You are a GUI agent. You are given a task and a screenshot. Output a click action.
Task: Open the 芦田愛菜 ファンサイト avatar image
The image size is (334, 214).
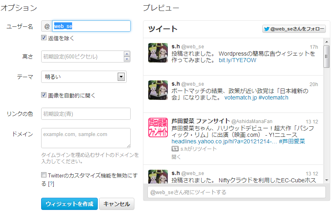[x=158, y=128]
